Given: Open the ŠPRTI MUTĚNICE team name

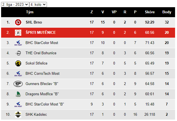Looking at the screenshot, I should click(x=41, y=32).
